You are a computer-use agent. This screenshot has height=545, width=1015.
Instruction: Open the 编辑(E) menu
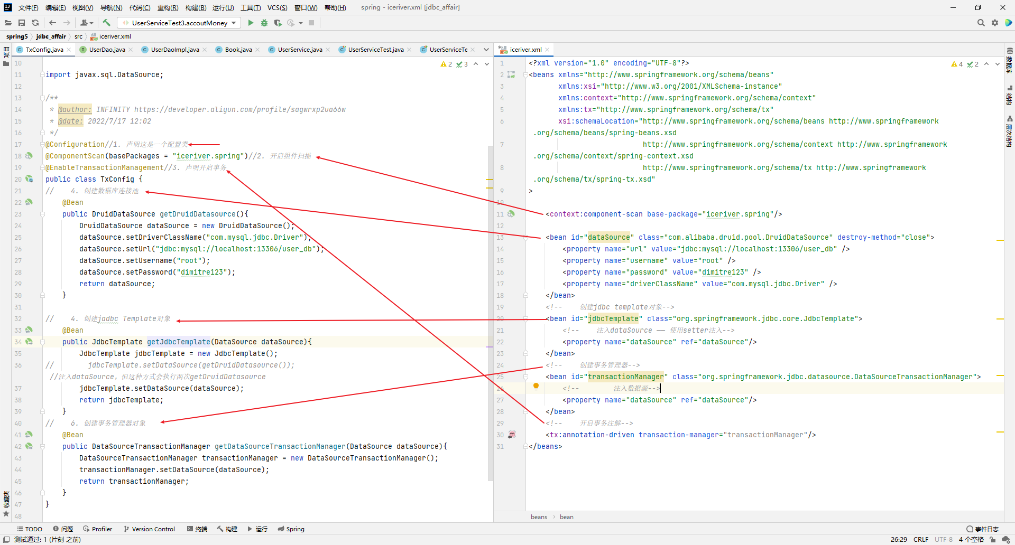[56, 7]
